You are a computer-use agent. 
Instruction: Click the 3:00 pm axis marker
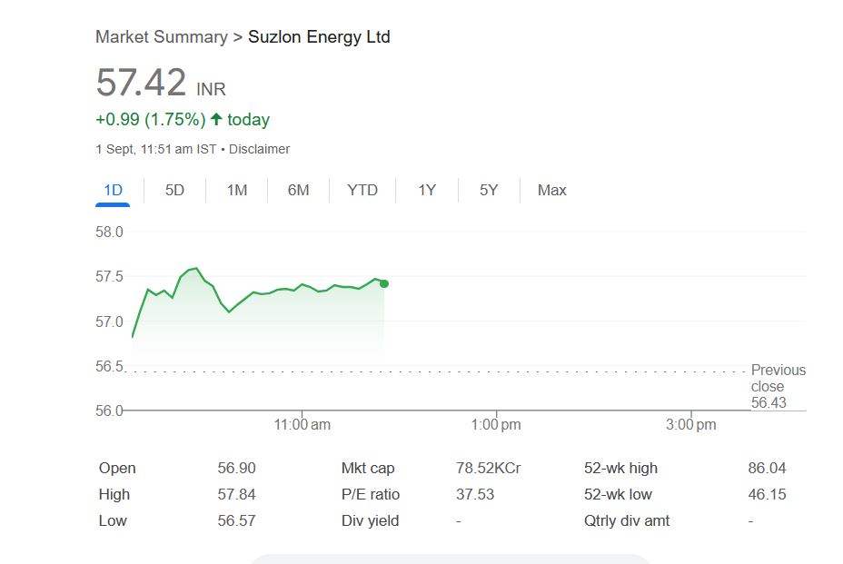[x=691, y=425]
